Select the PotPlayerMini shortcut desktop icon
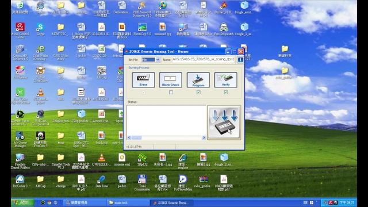Viewport: 368px width, 207px height. [183, 183]
